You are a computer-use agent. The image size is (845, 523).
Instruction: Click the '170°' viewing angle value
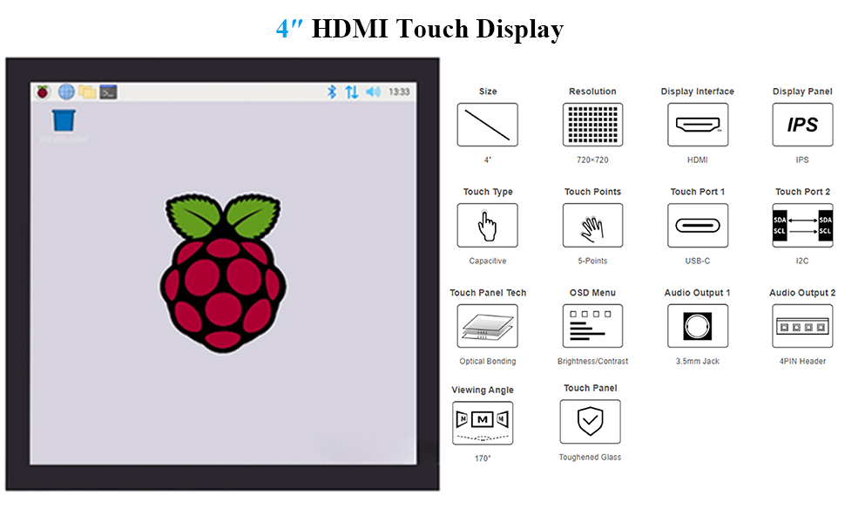click(483, 458)
